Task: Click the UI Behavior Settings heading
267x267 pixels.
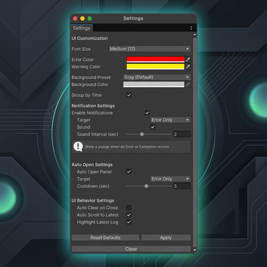Action: [x=93, y=201]
